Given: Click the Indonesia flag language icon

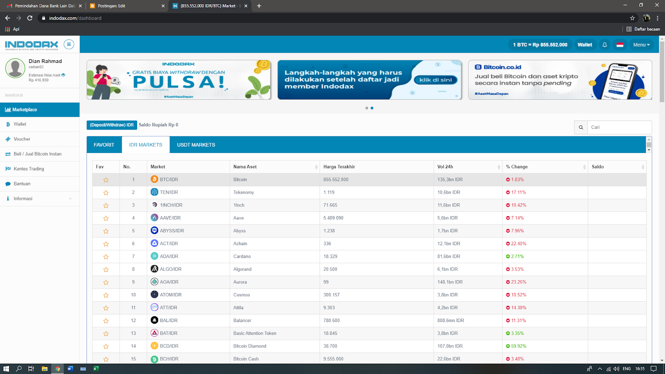Looking at the screenshot, I should pyautogui.click(x=620, y=45).
